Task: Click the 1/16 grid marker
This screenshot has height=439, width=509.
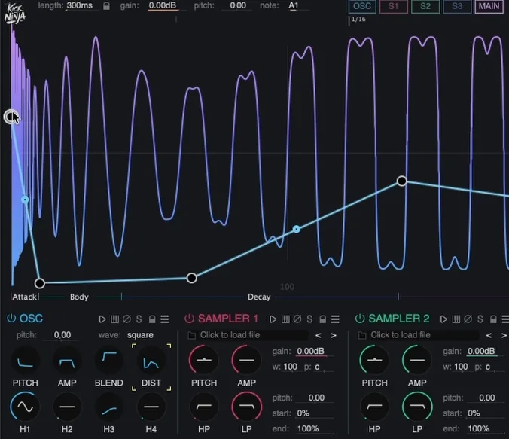Action: (x=358, y=19)
